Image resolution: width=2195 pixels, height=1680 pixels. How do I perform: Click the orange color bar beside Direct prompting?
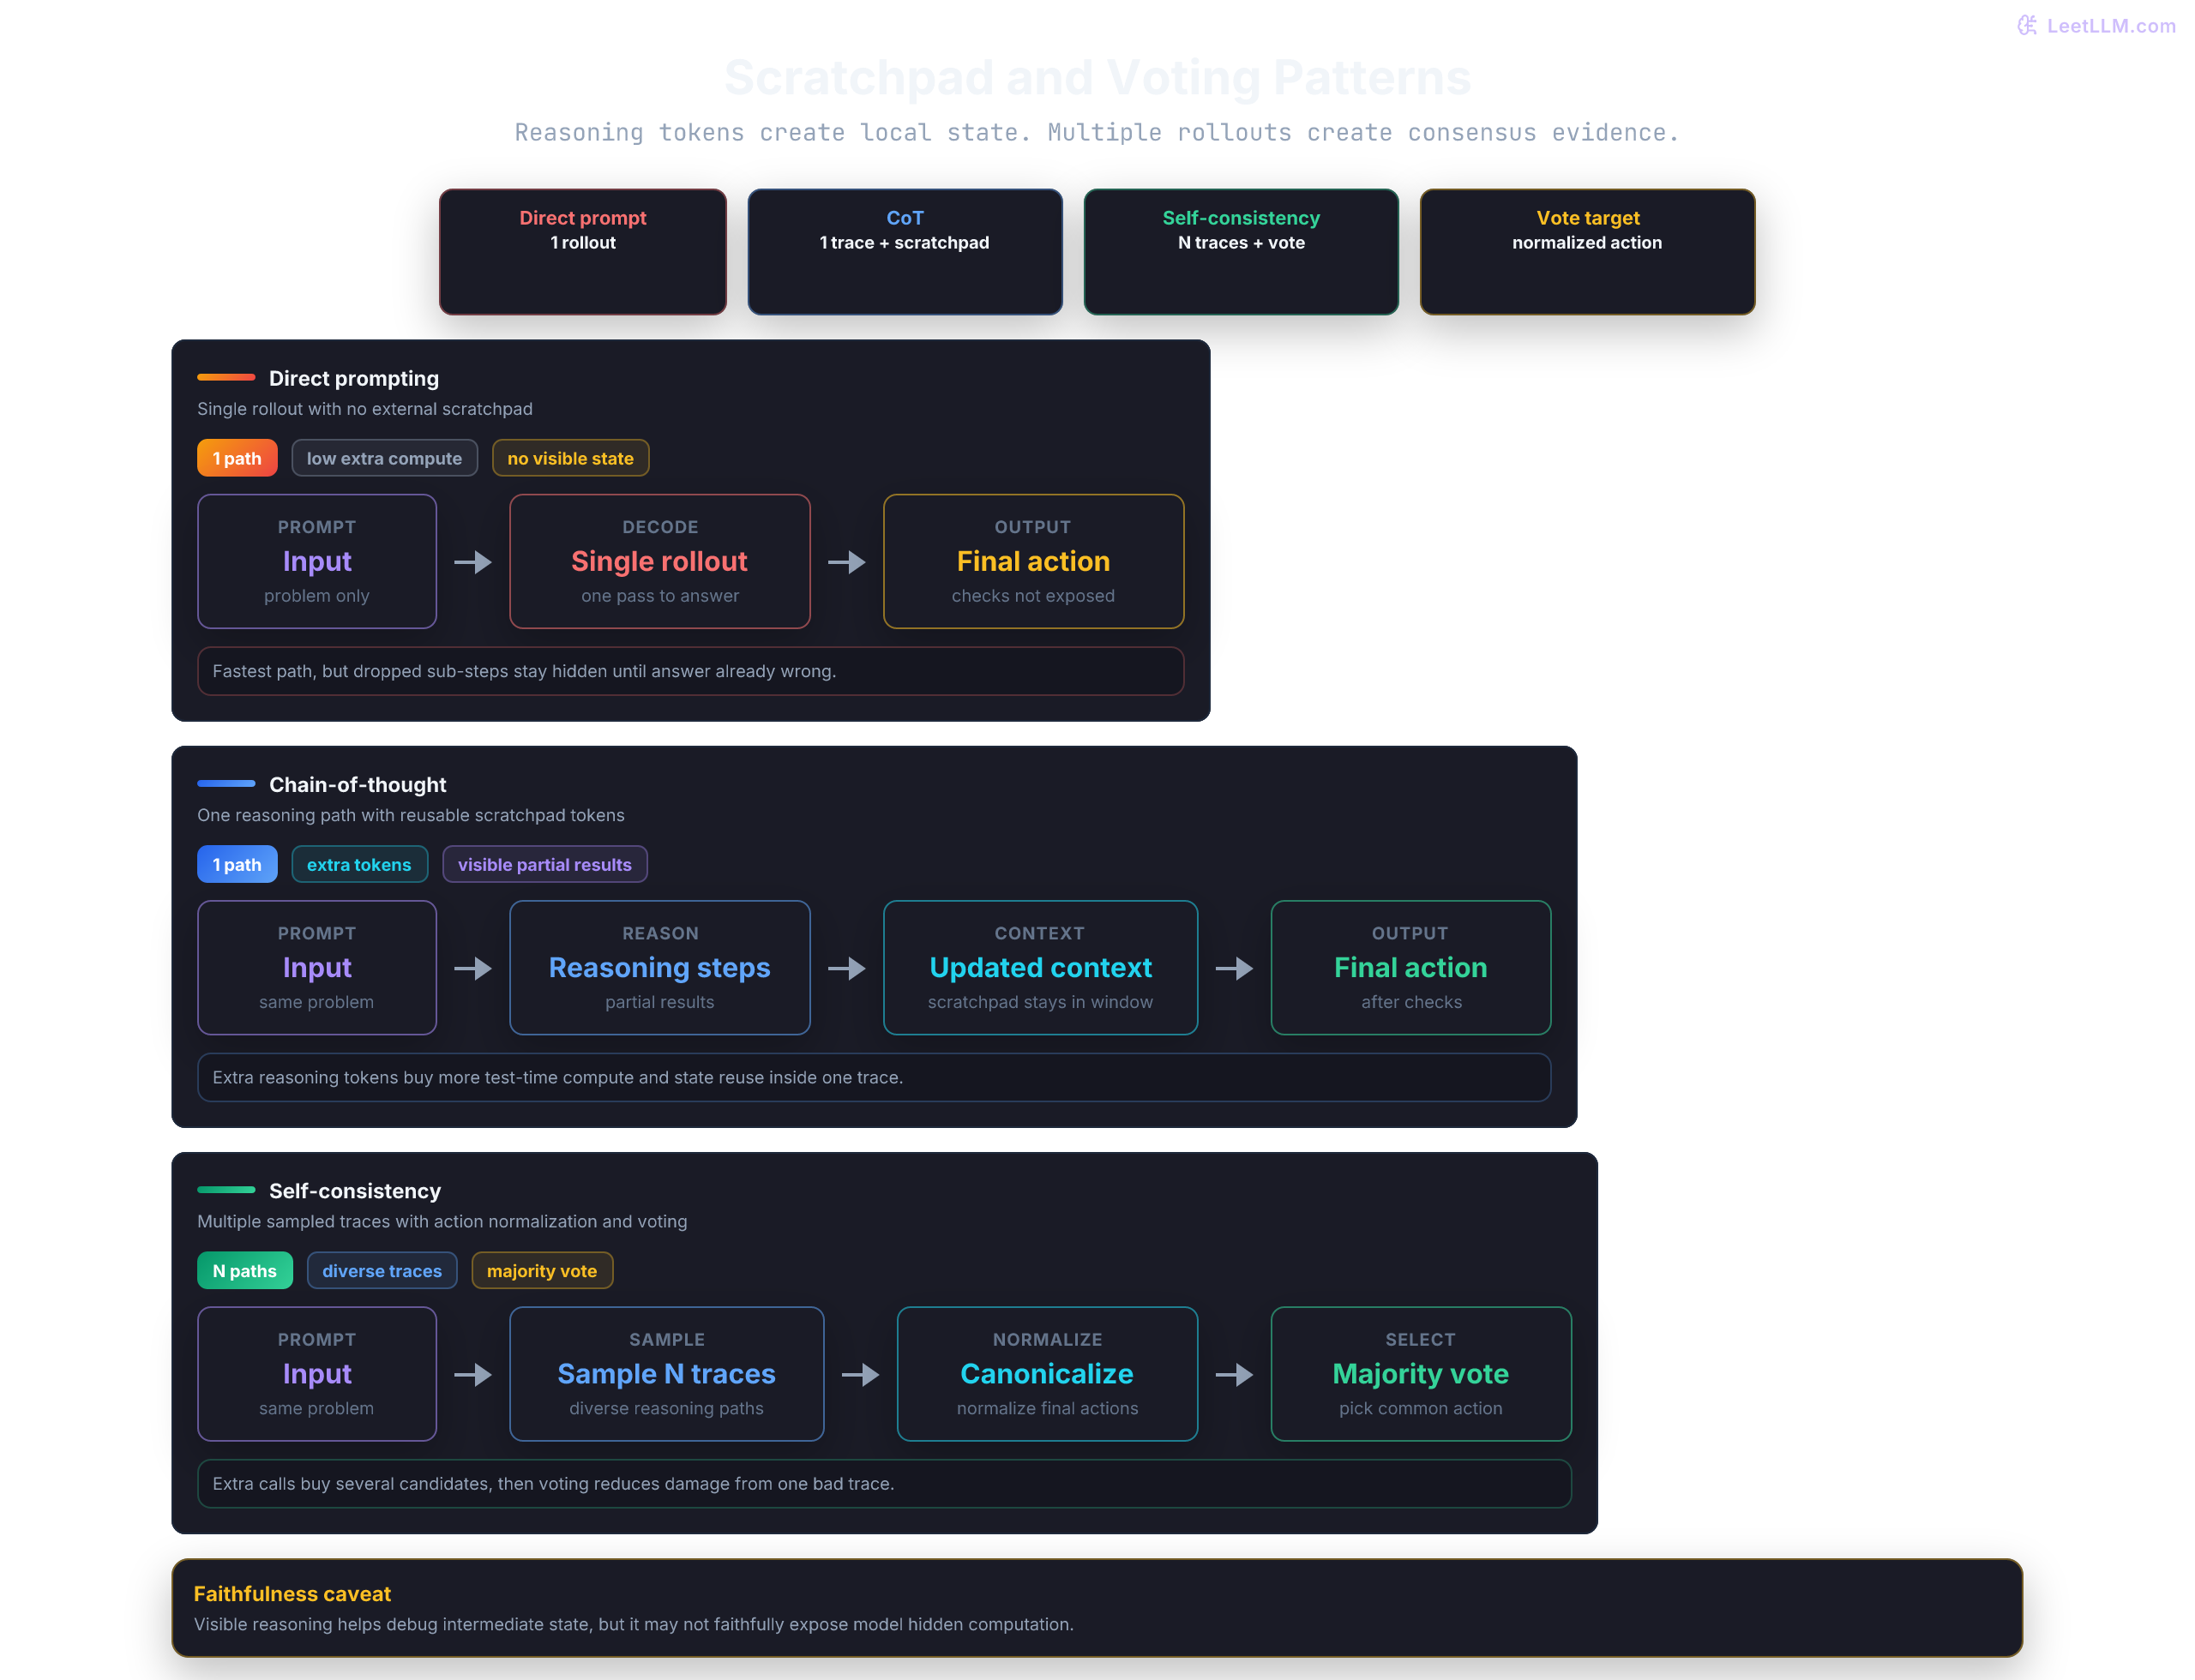coord(226,377)
